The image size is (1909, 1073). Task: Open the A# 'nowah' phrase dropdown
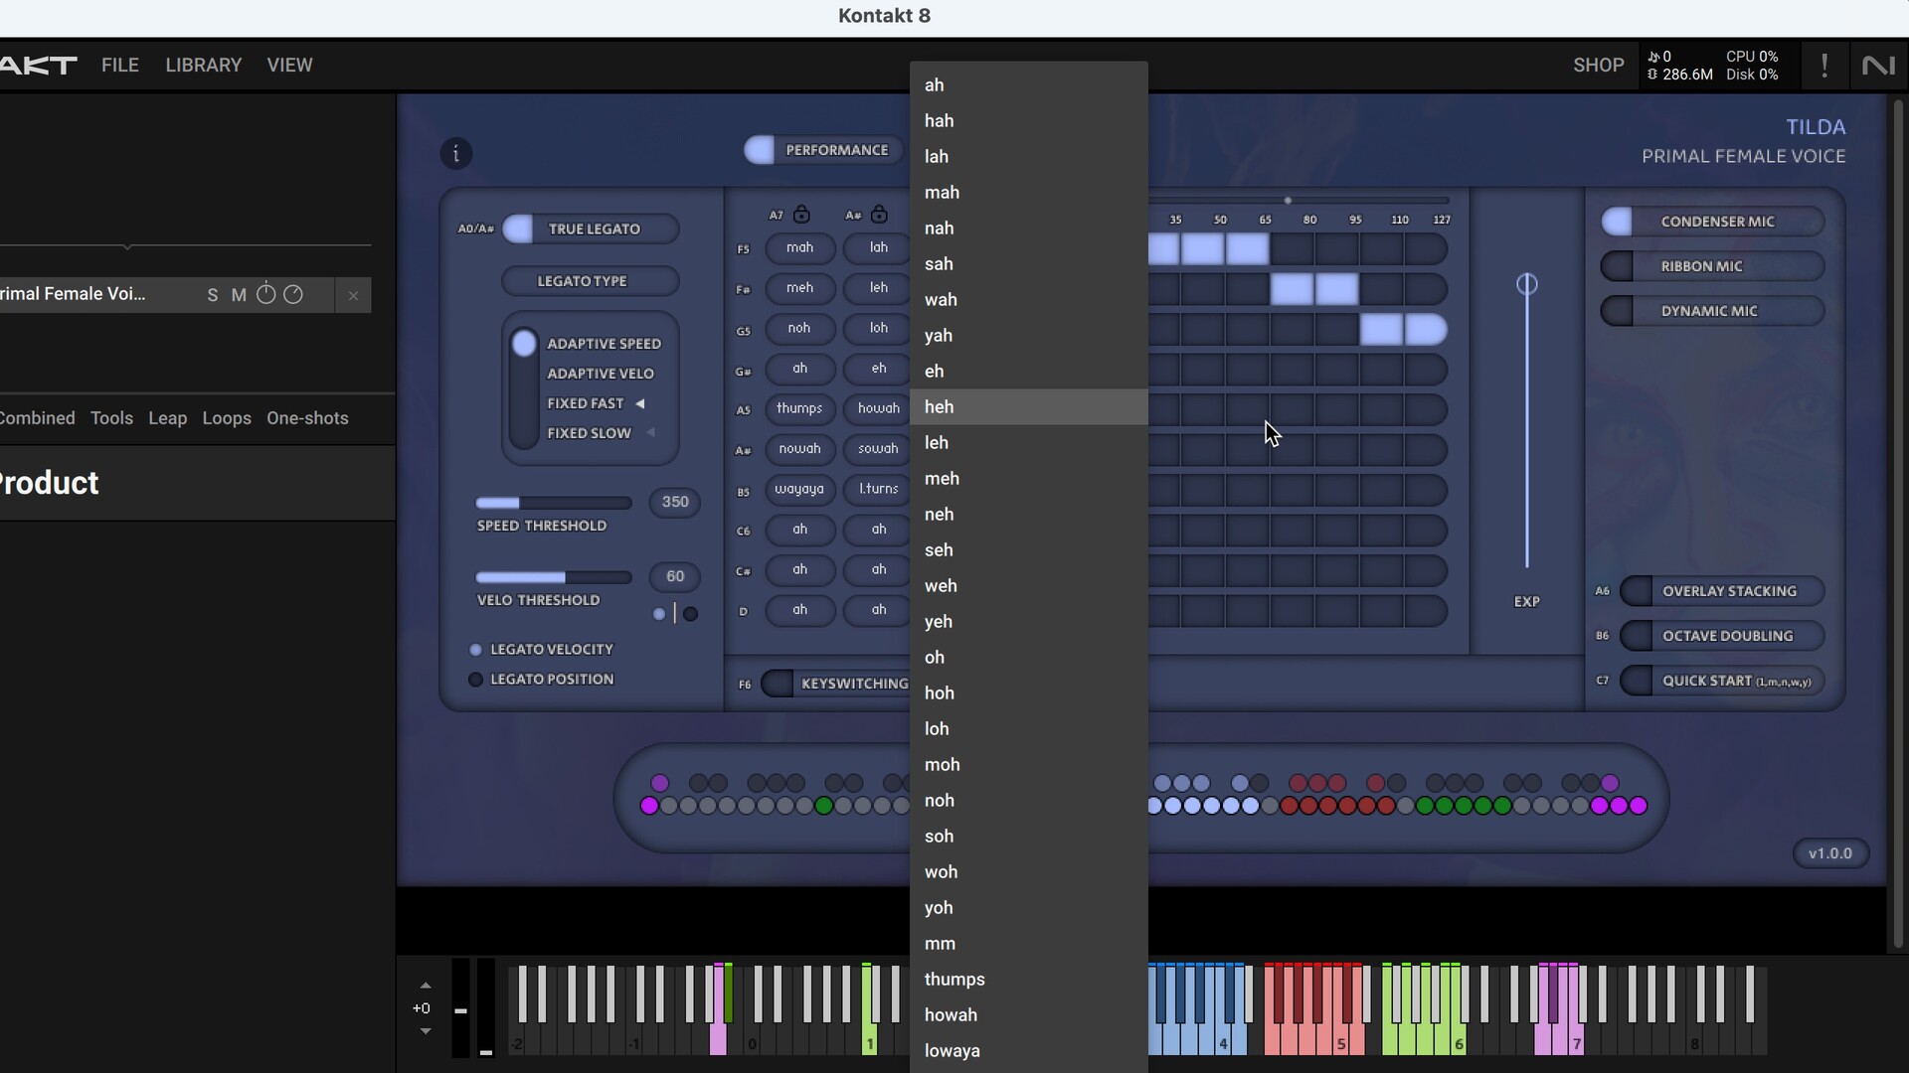click(x=800, y=449)
